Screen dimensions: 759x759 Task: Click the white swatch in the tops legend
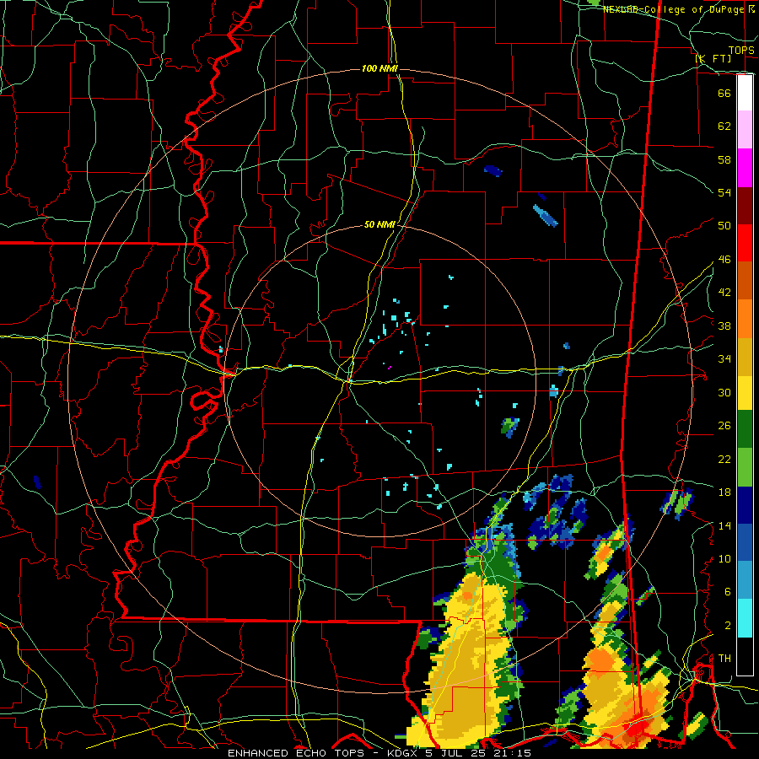click(x=745, y=93)
